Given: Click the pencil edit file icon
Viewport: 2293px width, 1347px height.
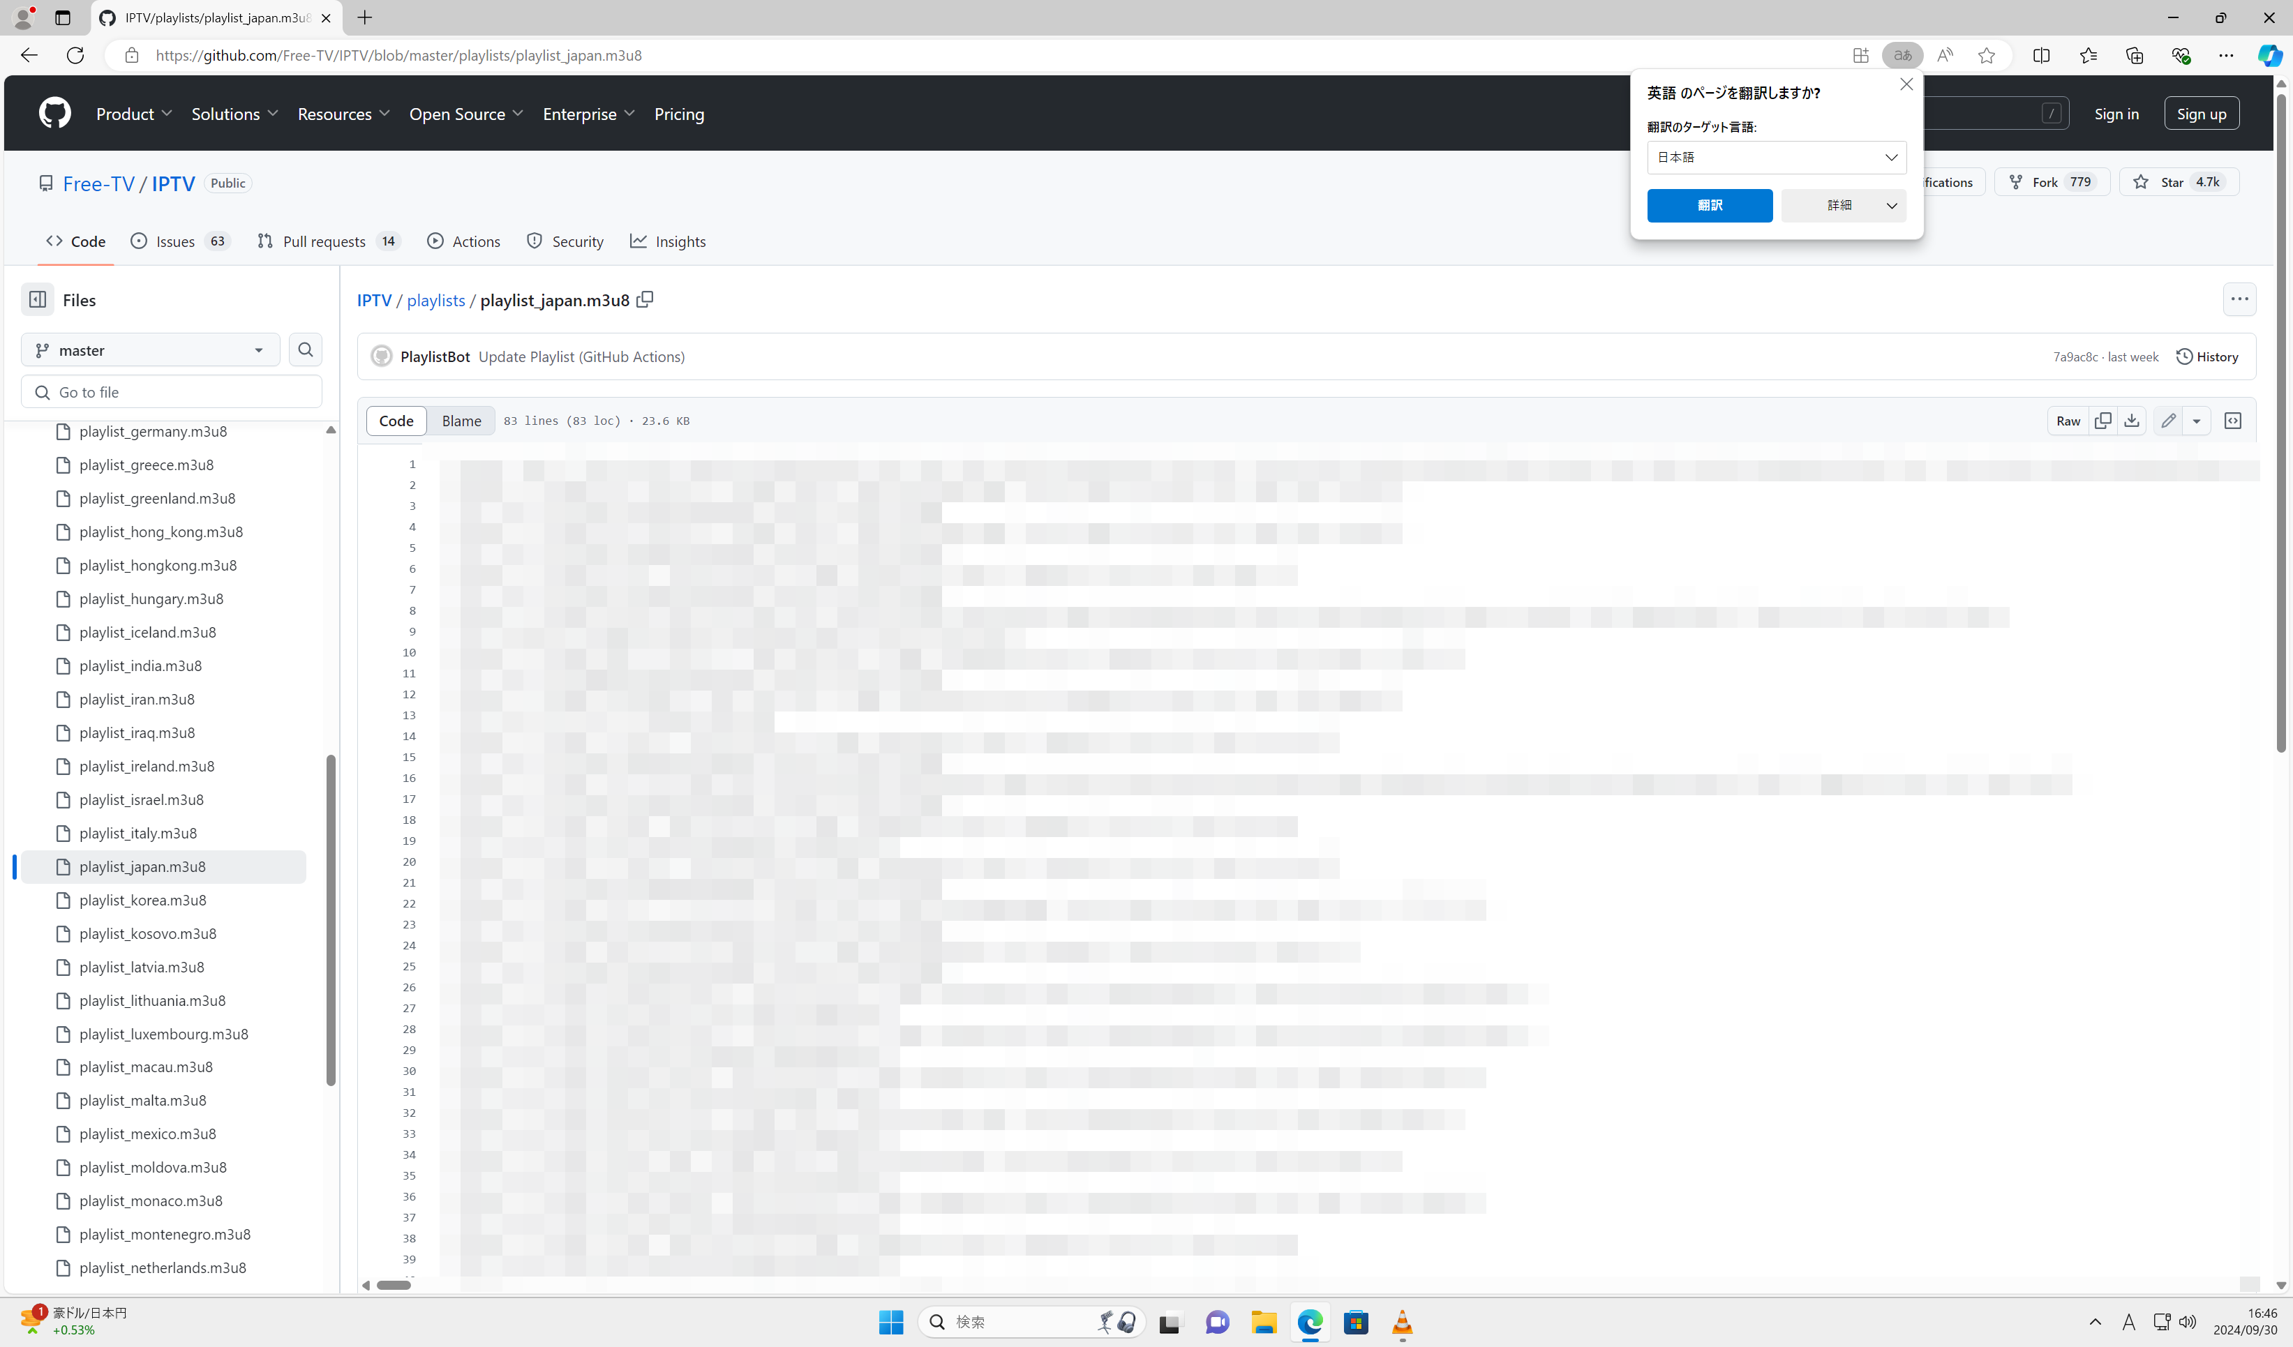Looking at the screenshot, I should point(2168,420).
